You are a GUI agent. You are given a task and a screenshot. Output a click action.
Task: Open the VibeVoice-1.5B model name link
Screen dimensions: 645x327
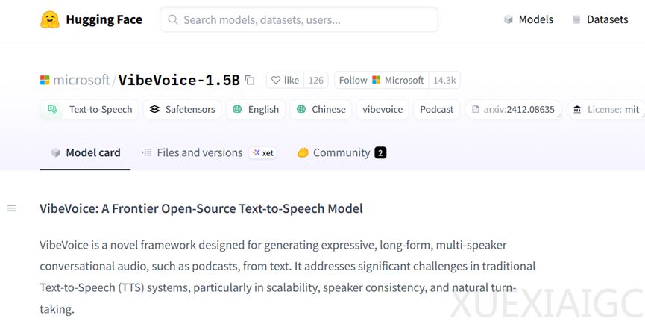click(179, 80)
